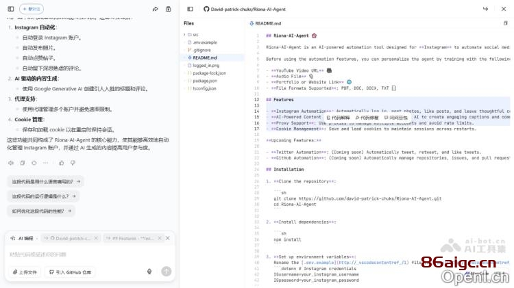Play the response aloud with speaker icon
This screenshot has height=288, width=514.
point(11,163)
